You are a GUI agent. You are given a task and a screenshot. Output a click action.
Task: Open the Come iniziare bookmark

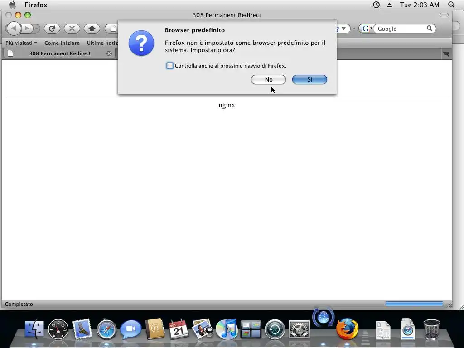[62, 43]
